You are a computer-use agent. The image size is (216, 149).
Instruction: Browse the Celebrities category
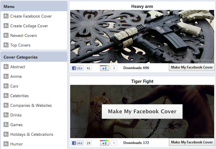pos(20,96)
